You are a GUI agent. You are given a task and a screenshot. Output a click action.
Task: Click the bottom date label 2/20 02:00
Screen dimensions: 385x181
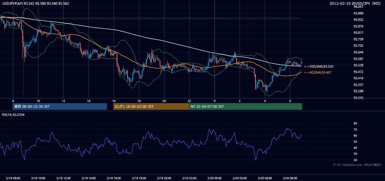click(x=239, y=178)
